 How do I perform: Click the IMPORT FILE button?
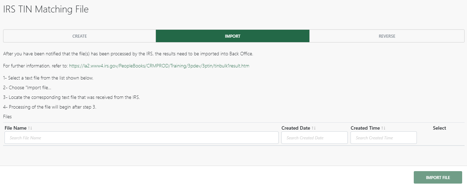pyautogui.click(x=438, y=177)
